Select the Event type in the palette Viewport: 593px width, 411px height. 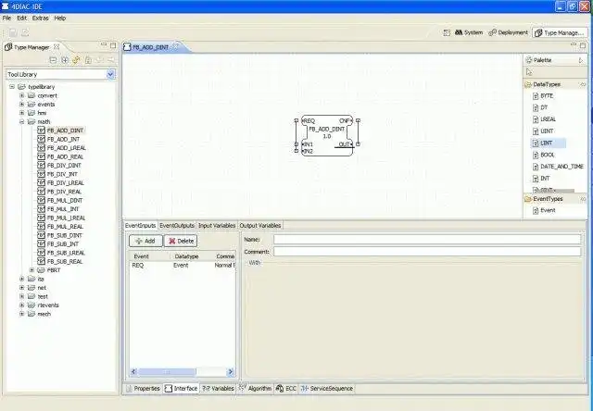click(544, 210)
